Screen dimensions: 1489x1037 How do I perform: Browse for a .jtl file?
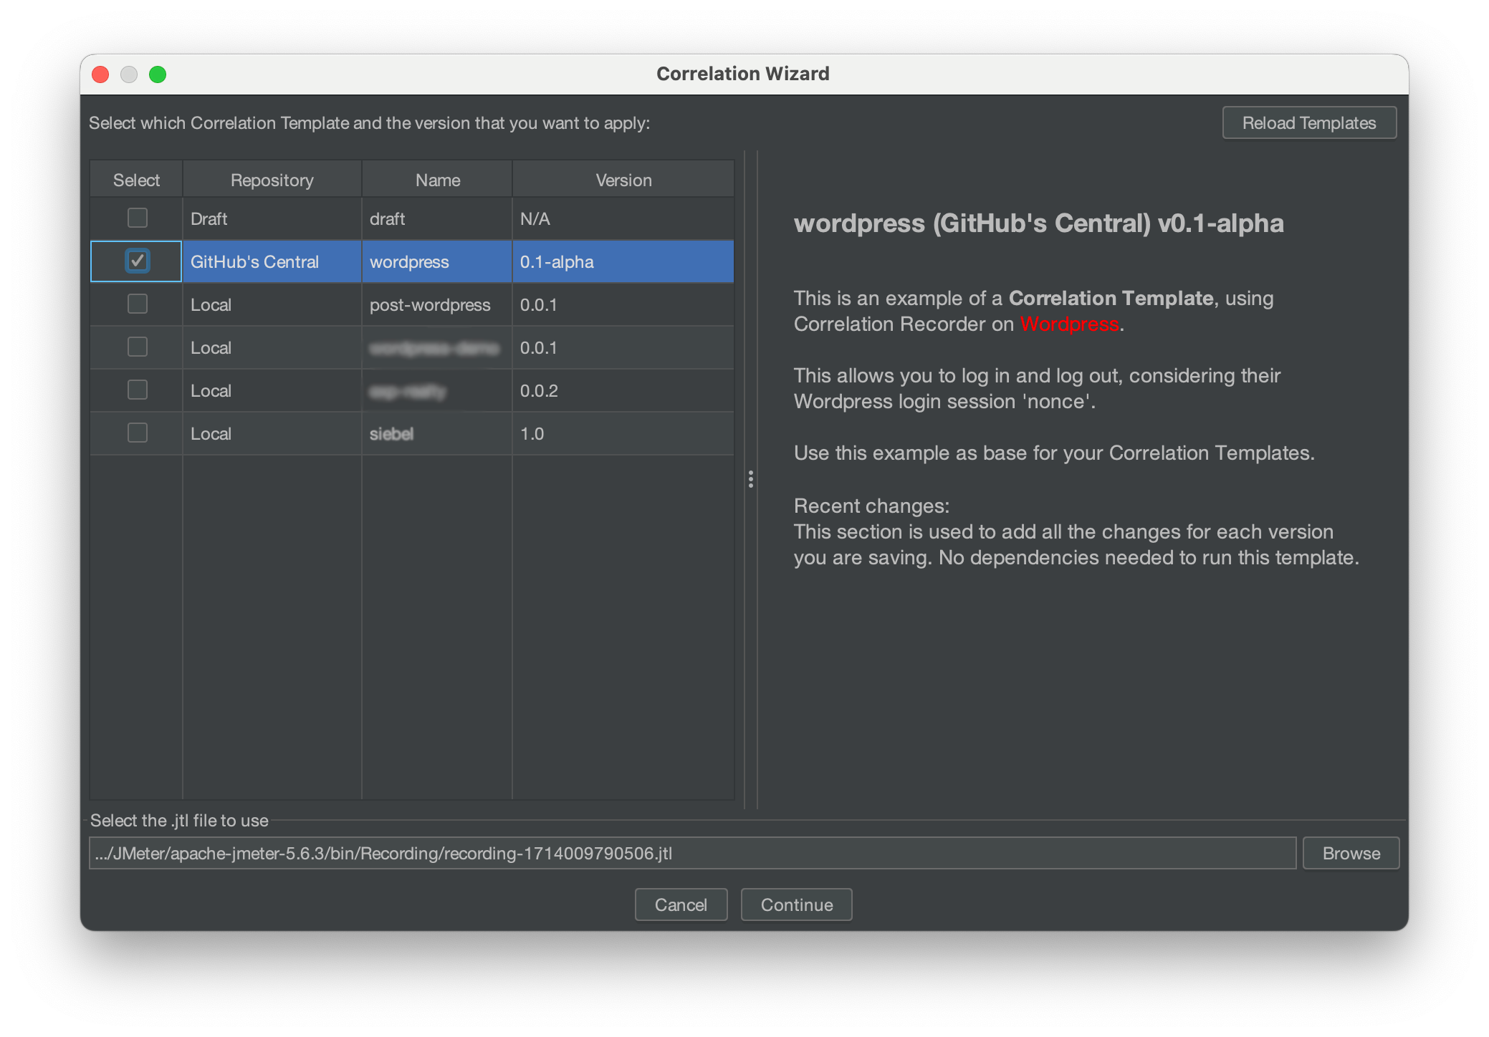tap(1351, 853)
